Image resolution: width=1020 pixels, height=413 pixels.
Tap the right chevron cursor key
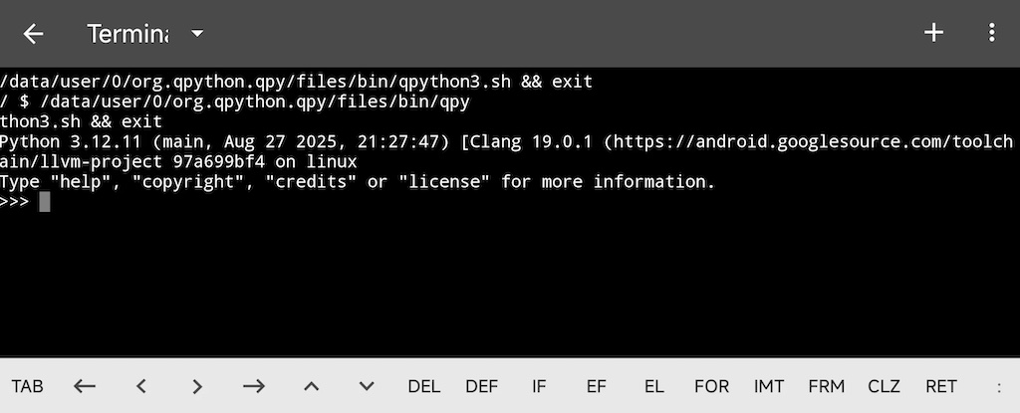pos(197,386)
